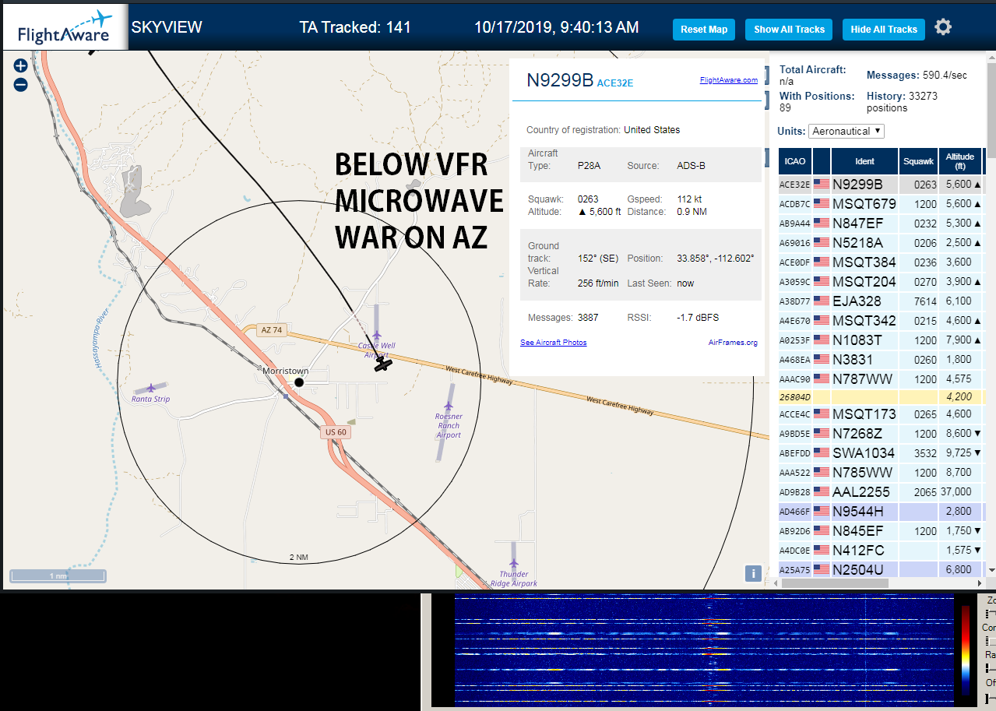Click the 7614 squawk cell
The image size is (996, 711).
pos(919,301)
